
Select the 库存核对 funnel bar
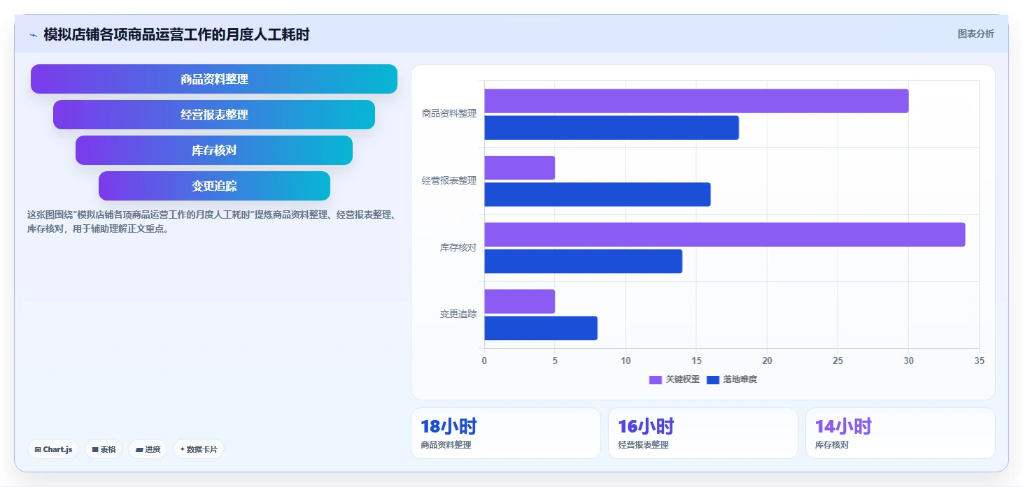pos(214,150)
